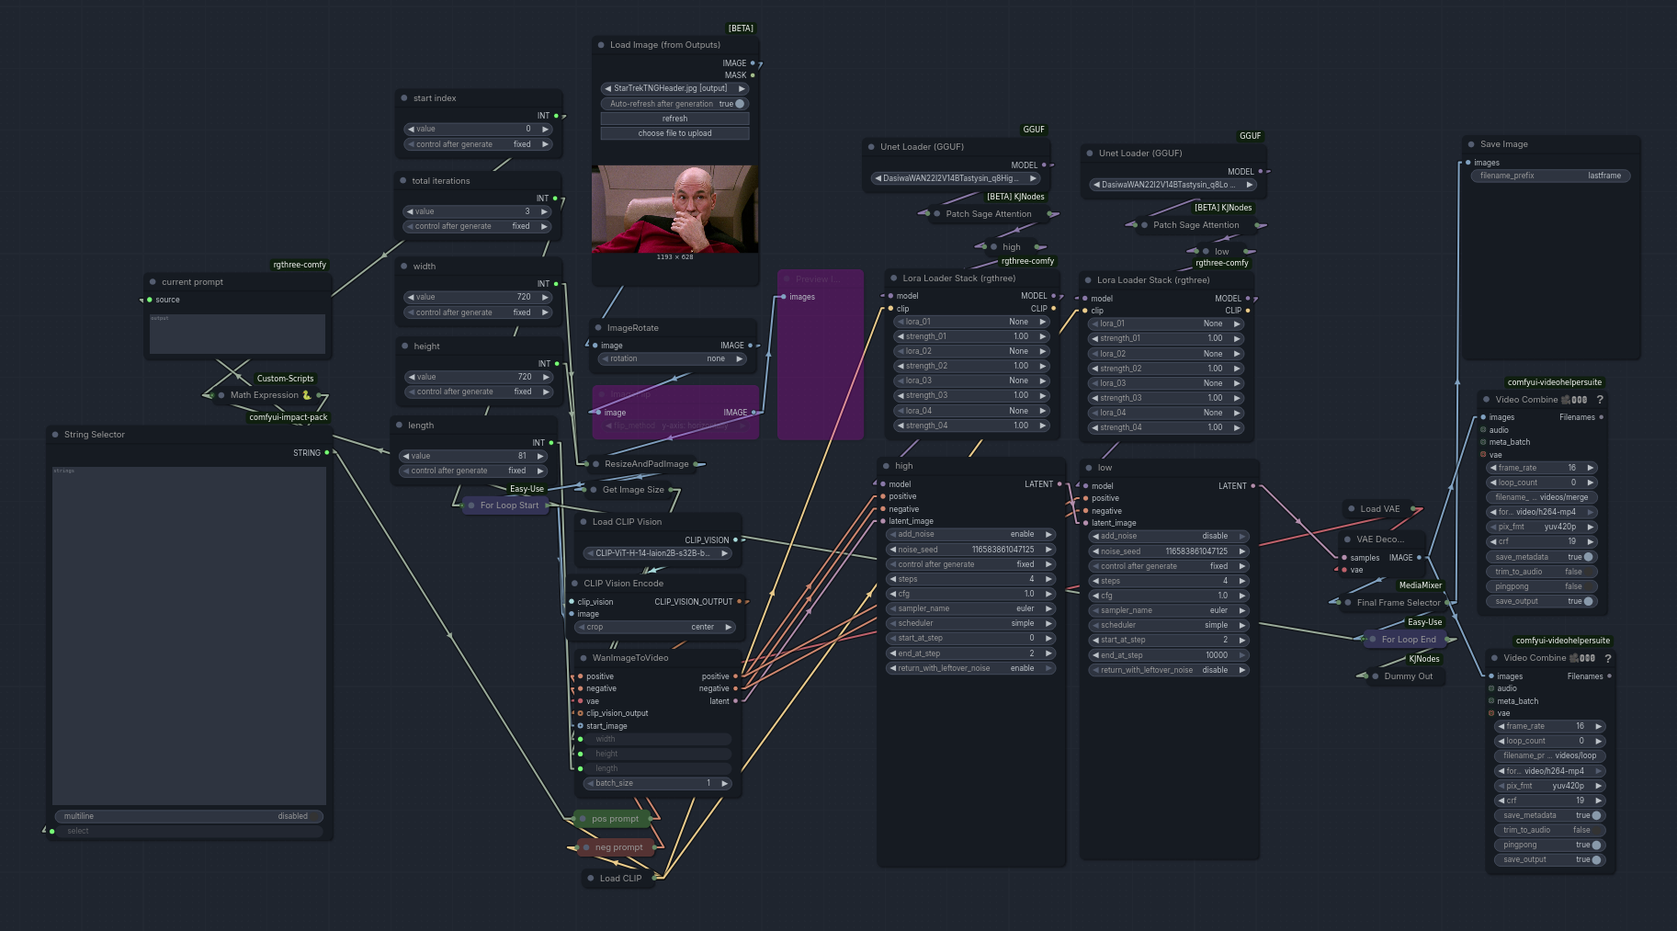Click the Get Image Size node's title dot

click(594, 490)
